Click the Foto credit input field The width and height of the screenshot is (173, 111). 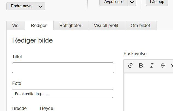tap(63, 94)
